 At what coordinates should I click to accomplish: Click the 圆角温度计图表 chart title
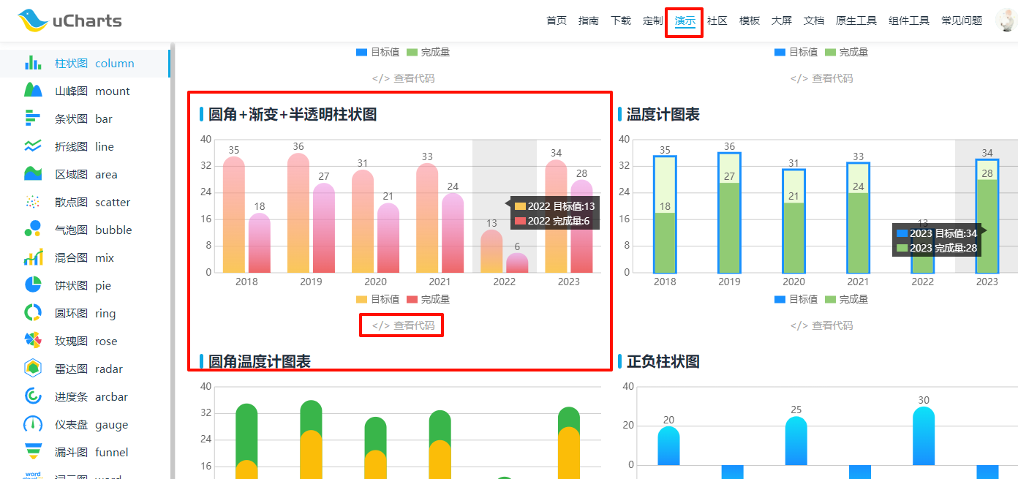pos(260,361)
